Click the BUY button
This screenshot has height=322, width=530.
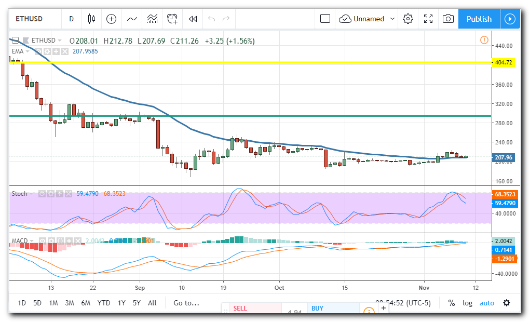333,308
